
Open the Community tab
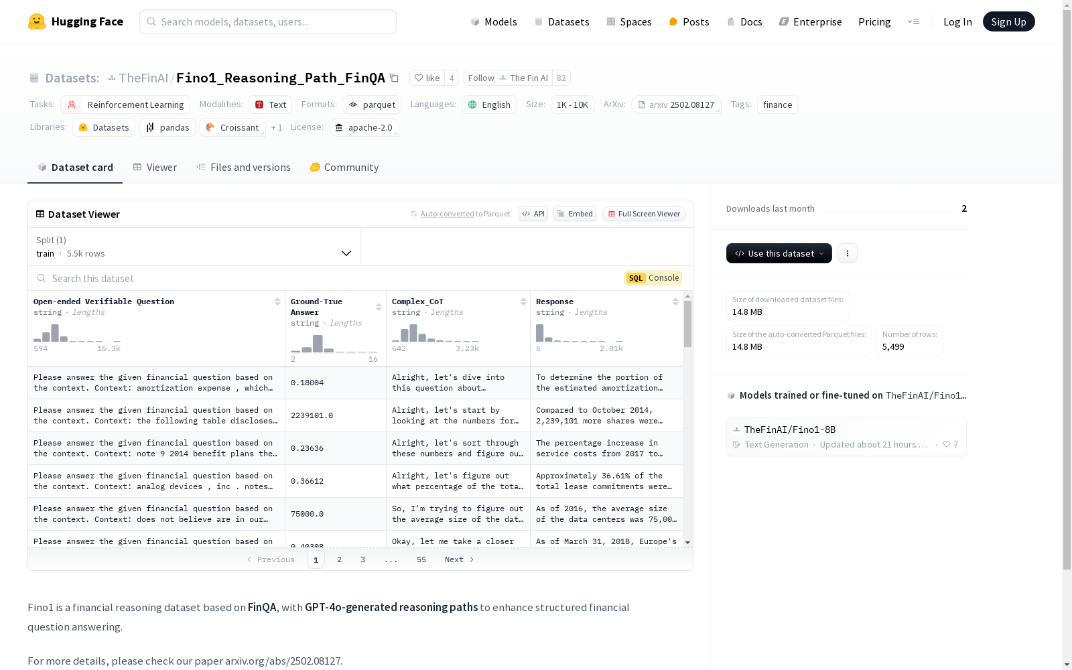click(344, 167)
